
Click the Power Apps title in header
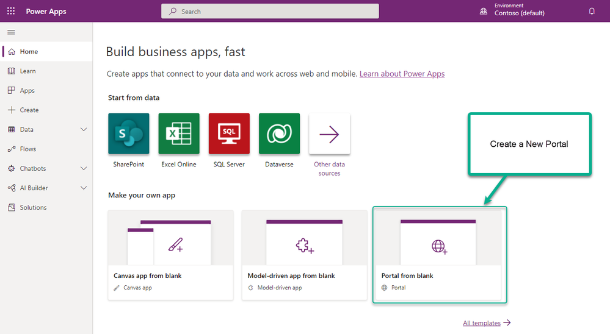pos(46,11)
